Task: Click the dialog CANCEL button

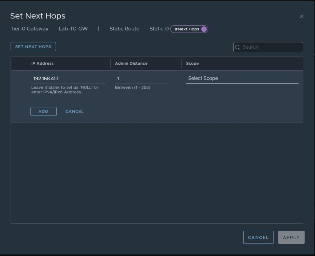Action: 258,237
